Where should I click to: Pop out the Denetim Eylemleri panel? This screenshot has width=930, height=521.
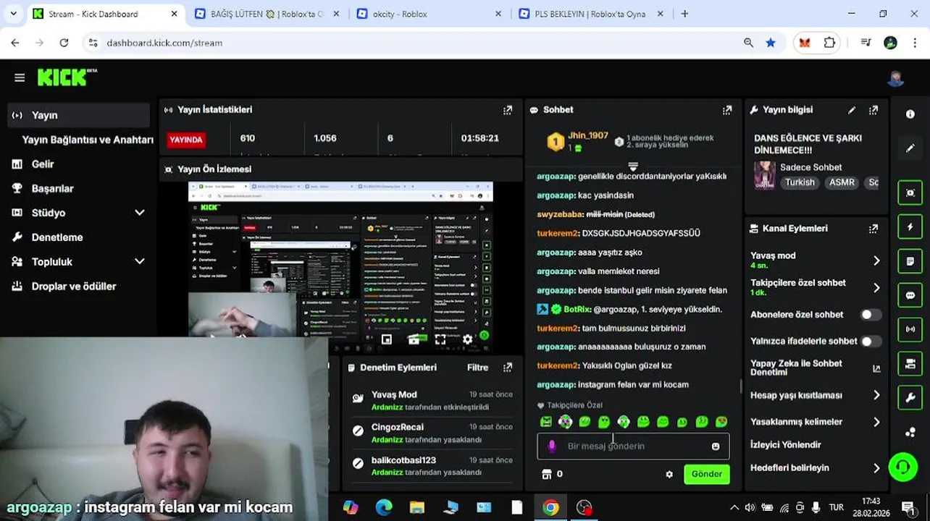point(508,368)
